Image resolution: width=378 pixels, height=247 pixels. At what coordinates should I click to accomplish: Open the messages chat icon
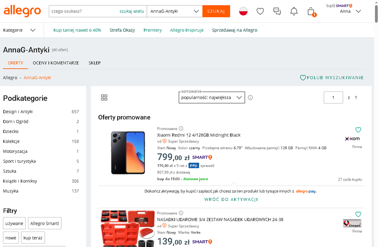pyautogui.click(x=277, y=11)
